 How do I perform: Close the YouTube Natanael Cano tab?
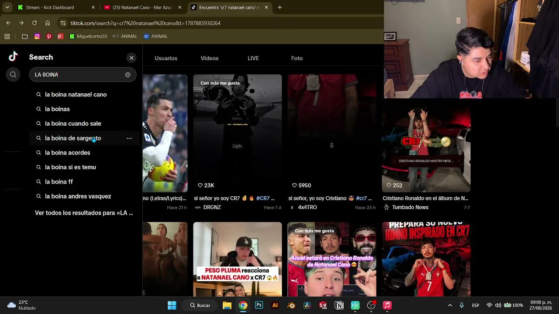click(x=179, y=7)
